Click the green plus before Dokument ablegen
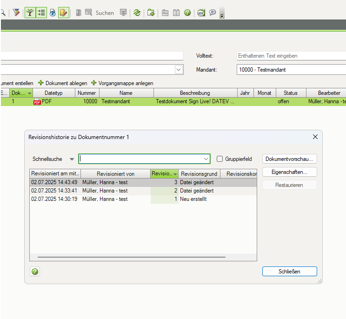346x319 pixels. tap(41, 83)
